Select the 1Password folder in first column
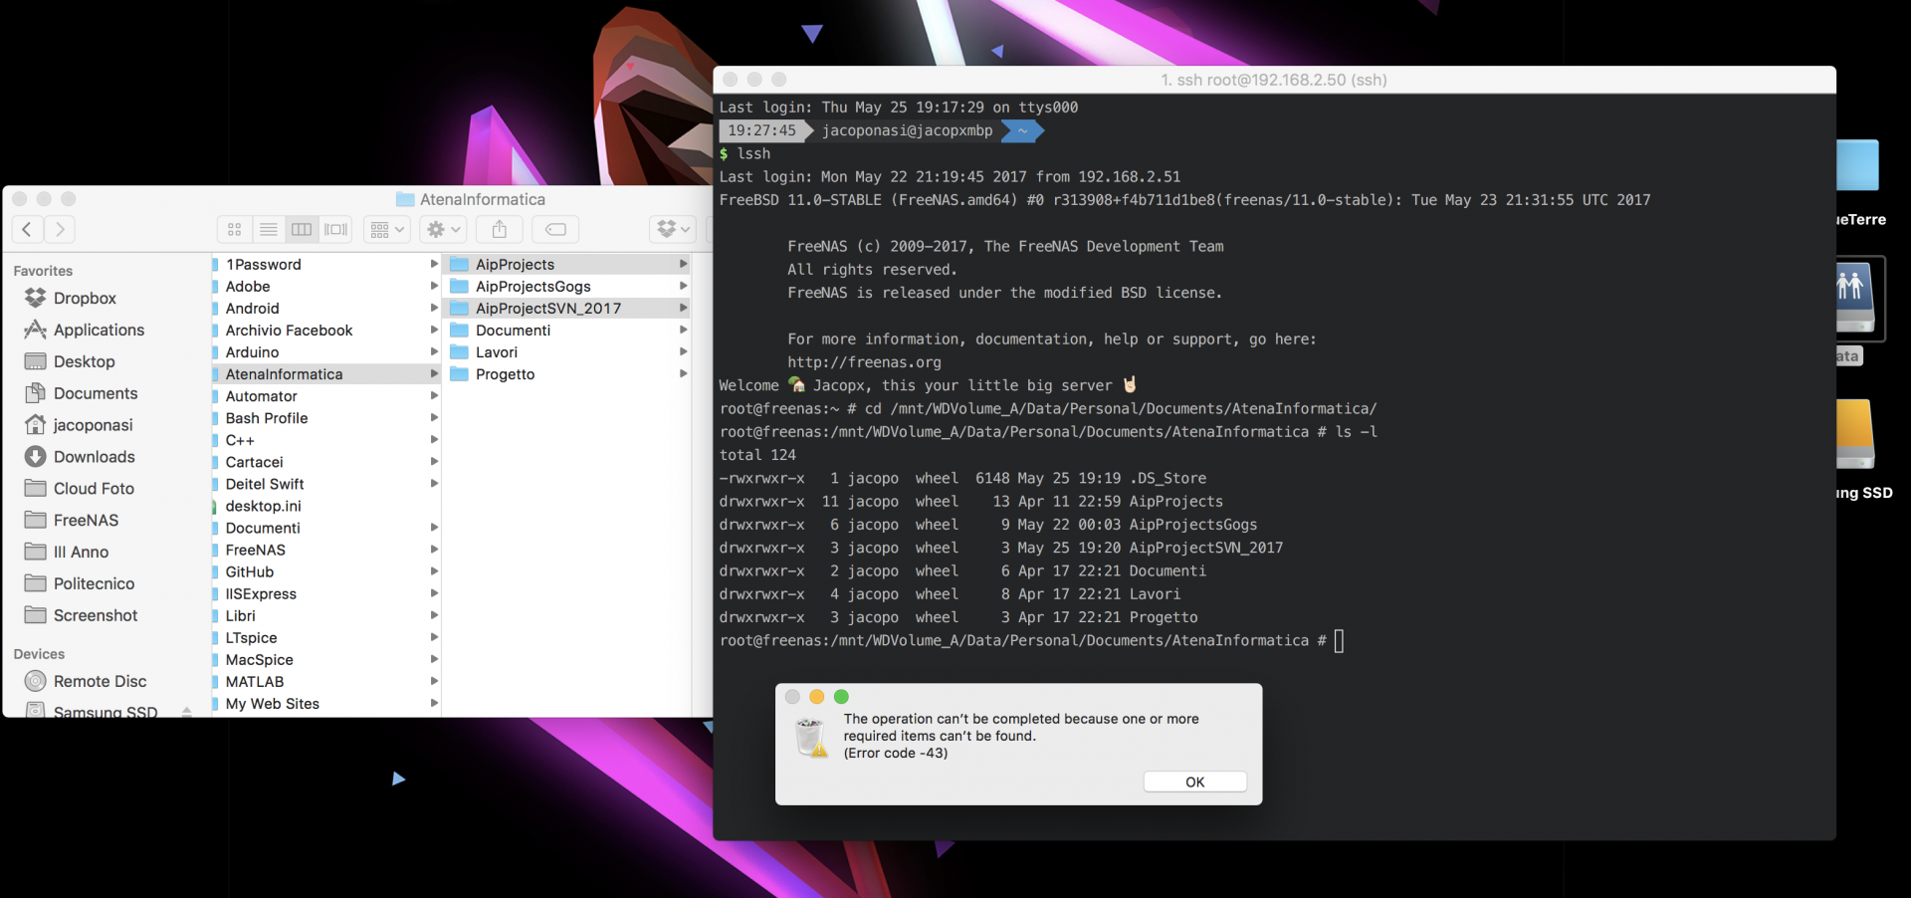The width and height of the screenshot is (1911, 898). pos(325,265)
